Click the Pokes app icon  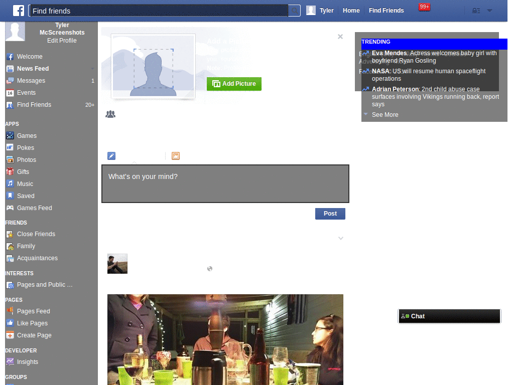coord(10,148)
